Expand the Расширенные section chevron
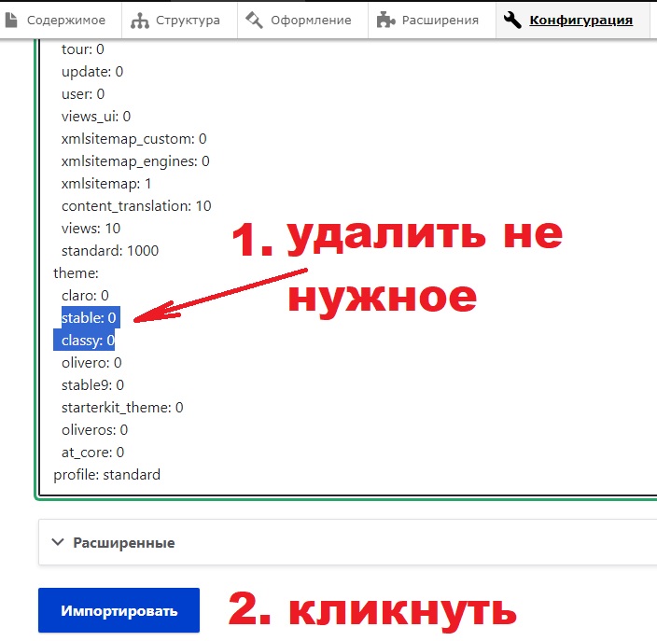Screen dimensions: 657x641 point(58,542)
